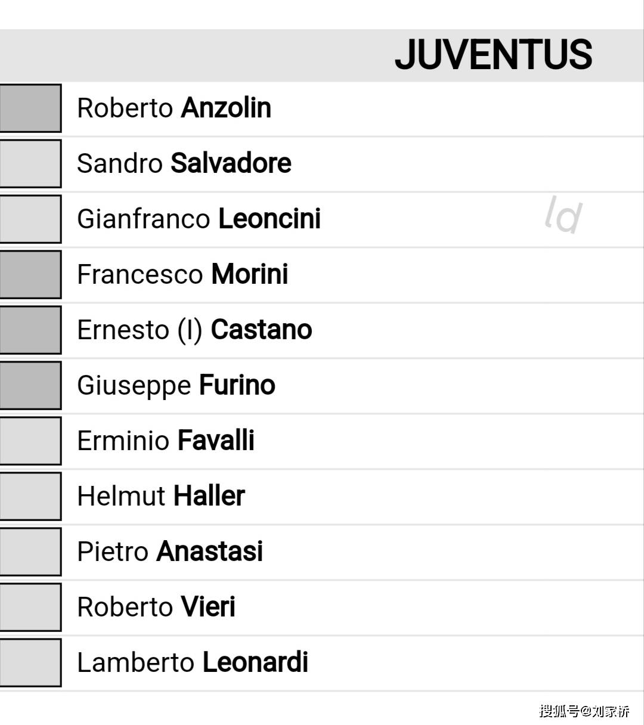Open the Francesco Morini name entry
Viewport: 644px width, 725px height.
pos(182,274)
